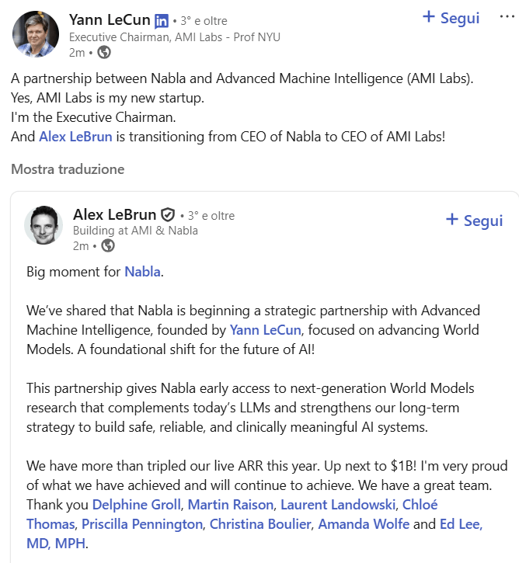
Task: Click Yann LeCun's LinkedIn Premium badge icon
Action: [x=162, y=20]
